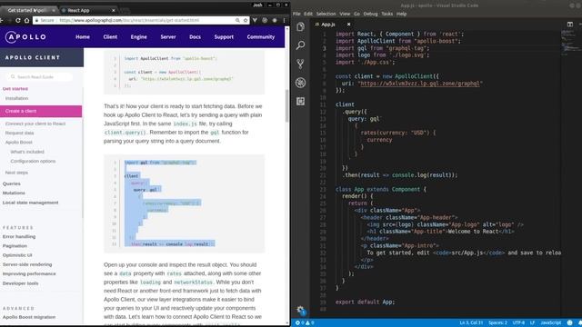Viewport: 582px width, 327px height.
Task: Click the Apollo logo
Action: click(x=25, y=36)
